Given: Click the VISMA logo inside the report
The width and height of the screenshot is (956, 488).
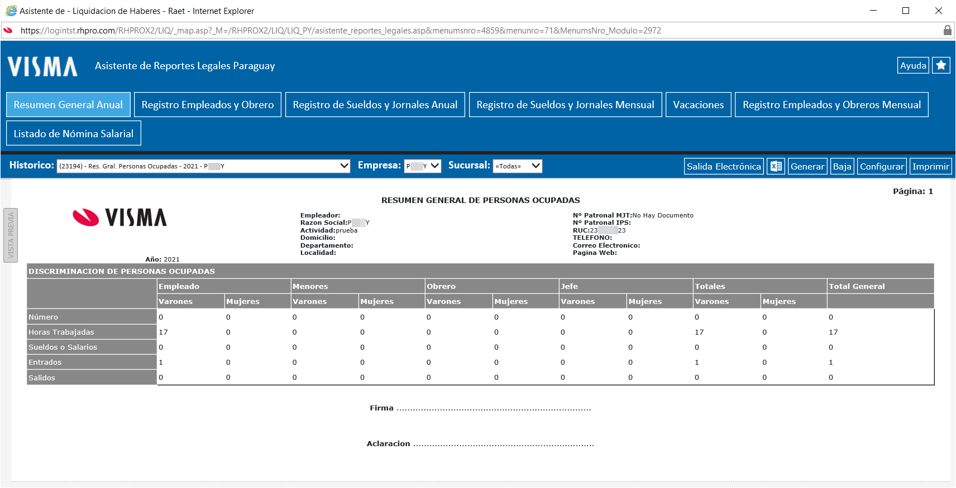Looking at the screenshot, I should [x=120, y=218].
